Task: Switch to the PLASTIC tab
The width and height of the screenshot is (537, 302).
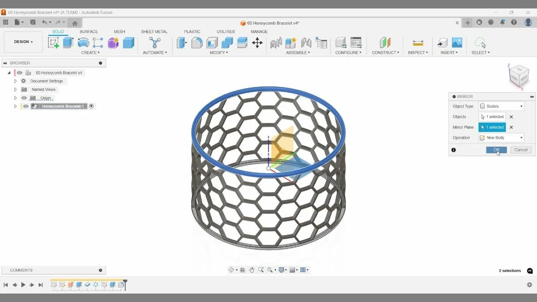Action: (192, 32)
